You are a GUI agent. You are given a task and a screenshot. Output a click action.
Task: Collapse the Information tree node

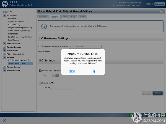pyautogui.click(x=4, y=15)
